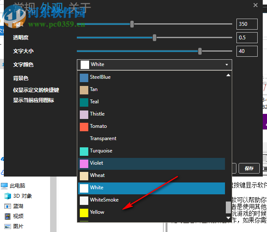
Task: Switch to the 外观 tab
Action: pyautogui.click(x=52, y=8)
